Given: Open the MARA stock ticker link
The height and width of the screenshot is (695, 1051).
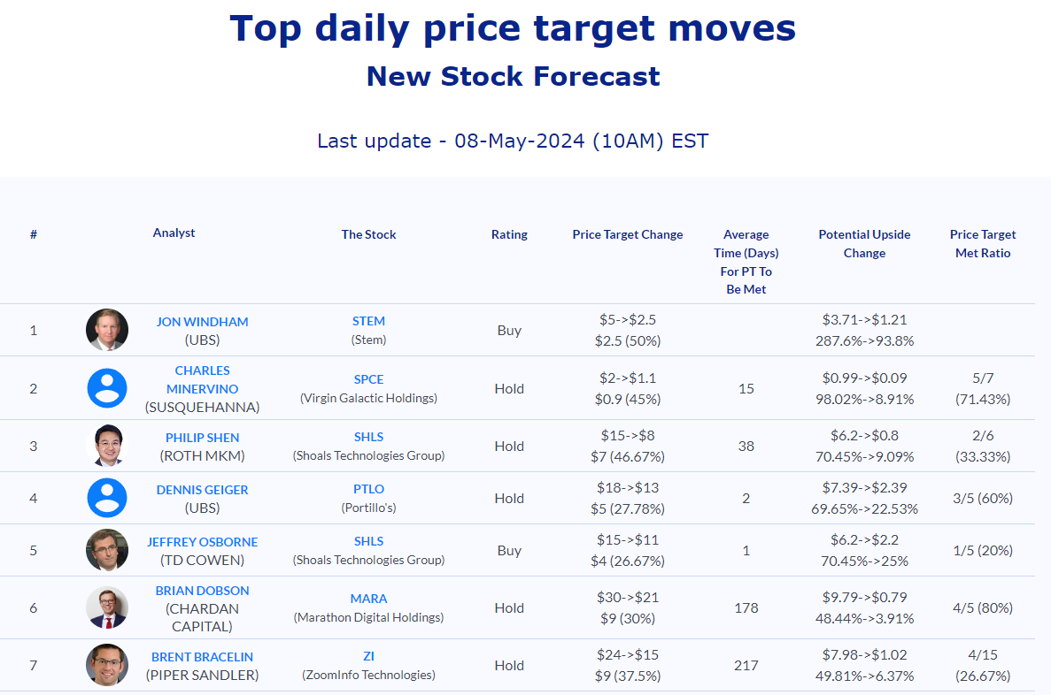Looking at the screenshot, I should [x=368, y=599].
